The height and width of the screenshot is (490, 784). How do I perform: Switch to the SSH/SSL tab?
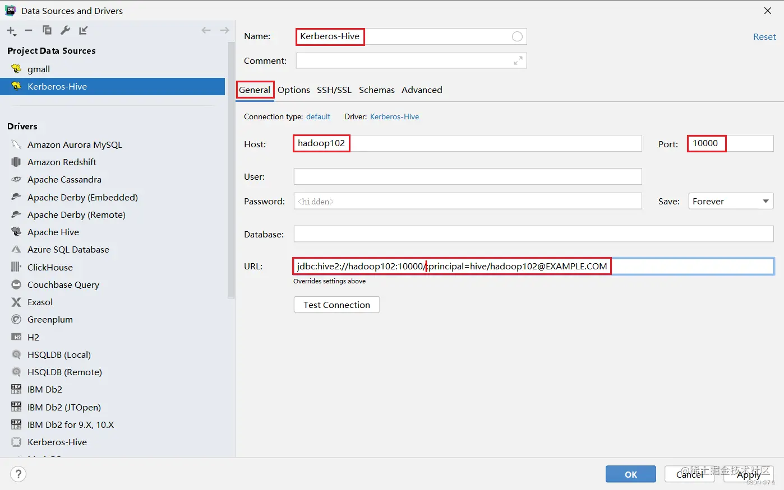tap(334, 90)
